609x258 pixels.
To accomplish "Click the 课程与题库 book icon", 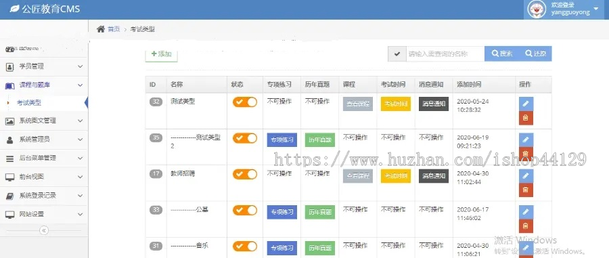I will click(x=10, y=85).
